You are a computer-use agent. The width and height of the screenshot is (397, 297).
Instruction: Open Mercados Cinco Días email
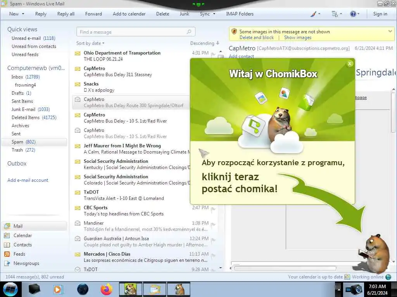point(145,257)
